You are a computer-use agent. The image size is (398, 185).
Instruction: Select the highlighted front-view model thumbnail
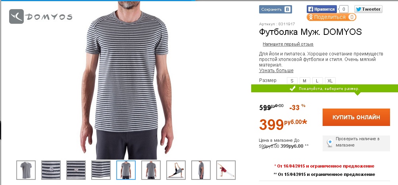126,170
